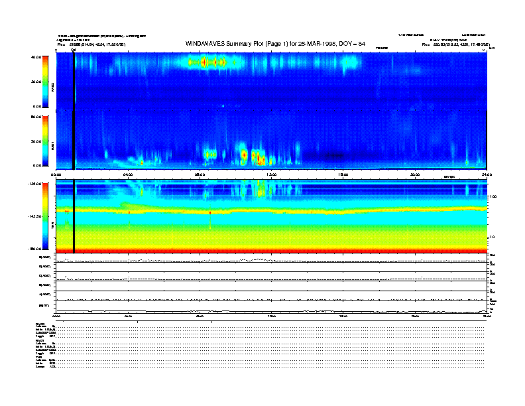Click the 08:00 time axis label
This screenshot has width=525, height=406.
pyautogui.click(x=200, y=174)
